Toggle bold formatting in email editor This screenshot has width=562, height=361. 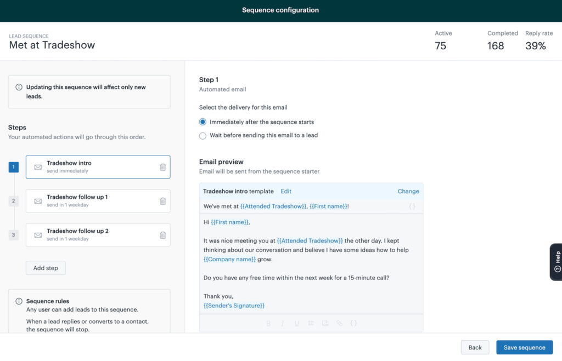point(268,323)
